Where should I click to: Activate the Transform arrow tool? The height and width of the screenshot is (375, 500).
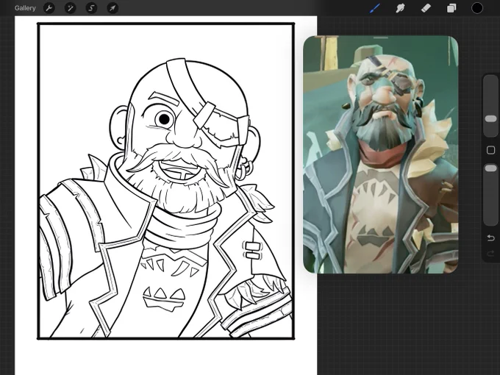coord(113,8)
